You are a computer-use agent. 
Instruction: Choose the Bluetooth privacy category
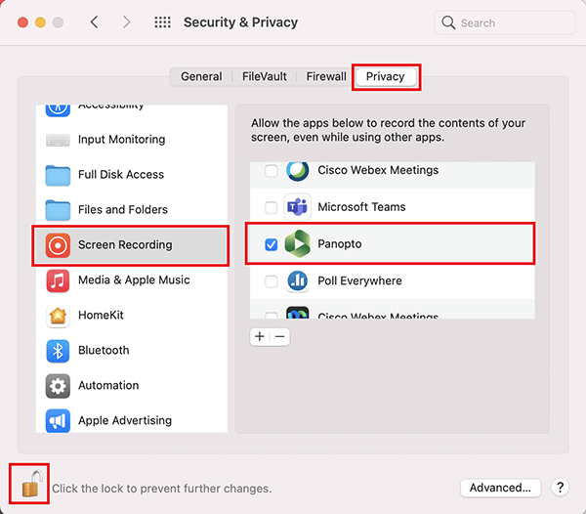(131, 351)
